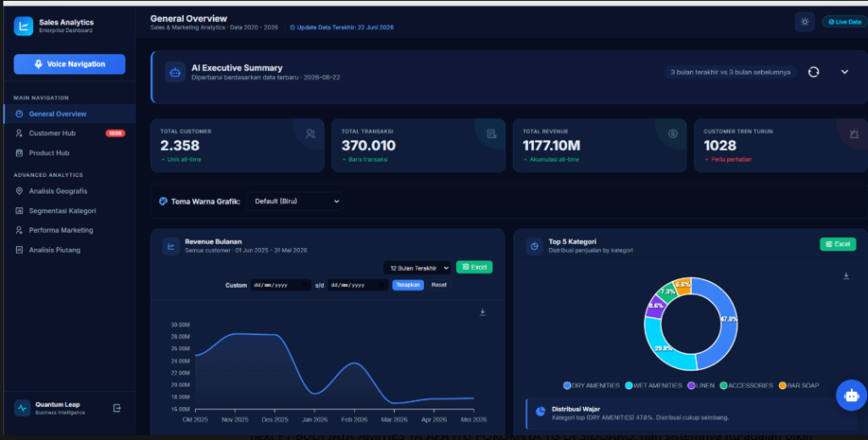Click the AI Executive Summary robot icon
This screenshot has width=868, height=440.
[x=175, y=73]
